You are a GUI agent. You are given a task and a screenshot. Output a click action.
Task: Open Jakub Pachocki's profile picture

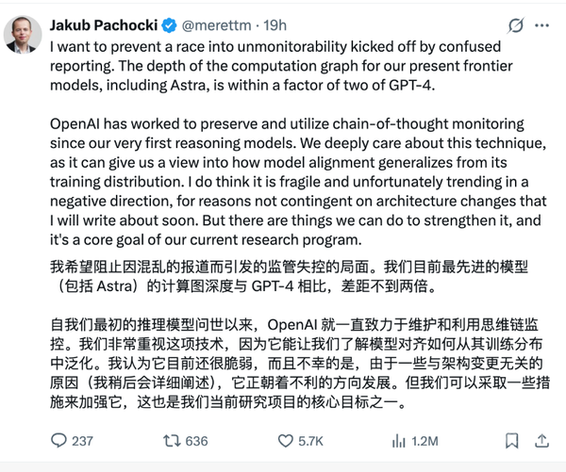[23, 35]
